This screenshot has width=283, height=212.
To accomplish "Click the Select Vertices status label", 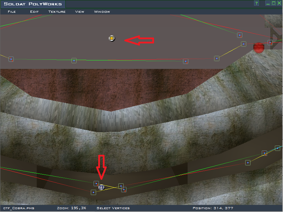I will click(113, 208).
